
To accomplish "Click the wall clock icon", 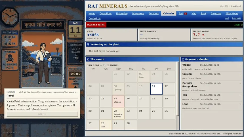I will click(10, 16).
